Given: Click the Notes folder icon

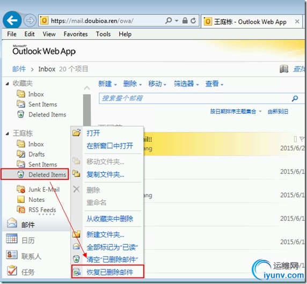Looking at the screenshot, I should (21, 199).
